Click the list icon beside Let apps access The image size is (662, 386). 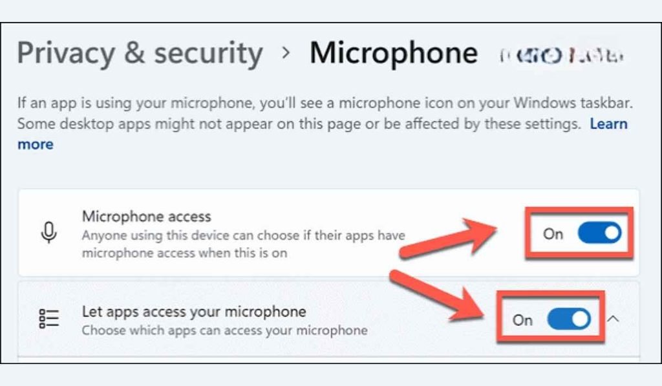click(49, 319)
